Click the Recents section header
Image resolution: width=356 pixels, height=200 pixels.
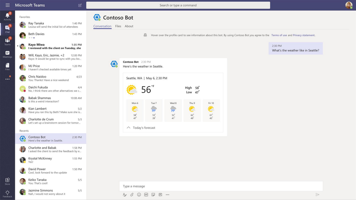(x=24, y=131)
